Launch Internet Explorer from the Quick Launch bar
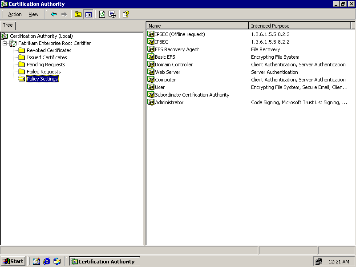The image size is (356, 267). pos(47,261)
